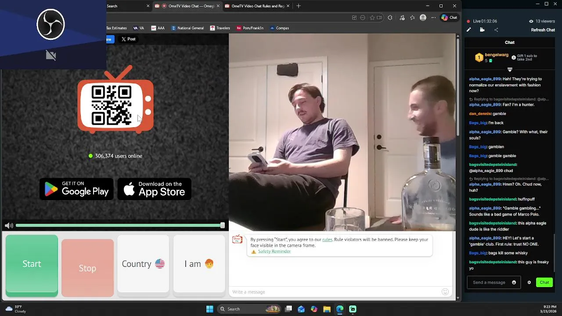Click the 13 viewers count
The image size is (562, 316).
(x=542, y=21)
